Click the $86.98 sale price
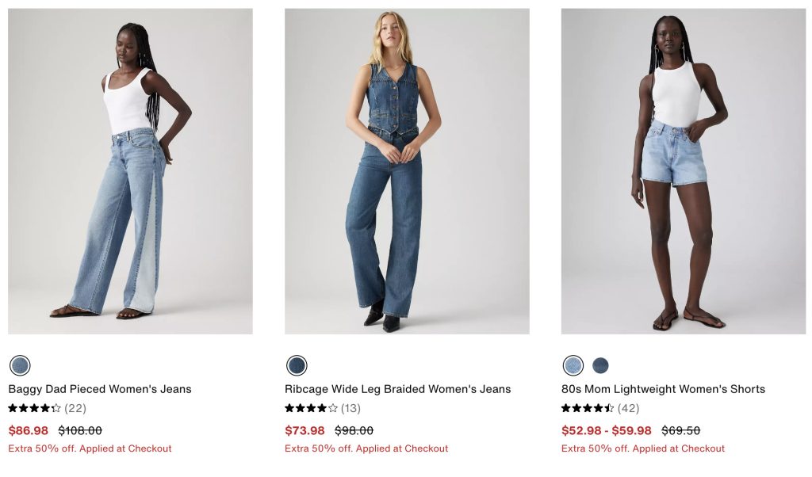The height and width of the screenshot is (477, 812). (x=29, y=431)
